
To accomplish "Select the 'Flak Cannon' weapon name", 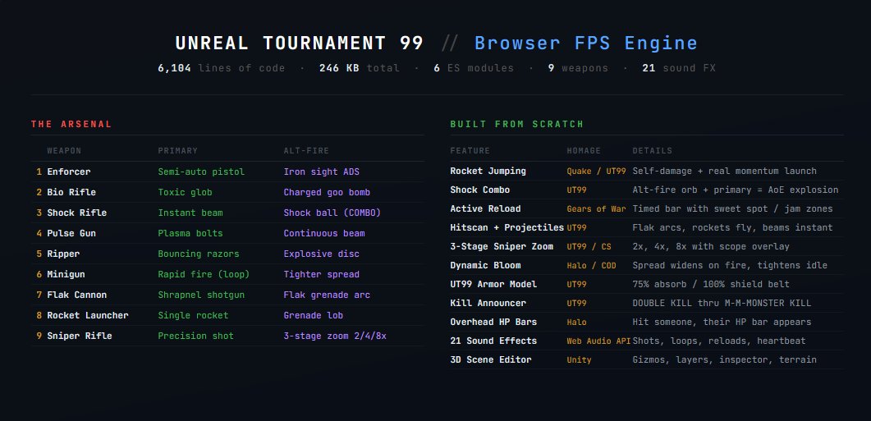I will pos(76,295).
